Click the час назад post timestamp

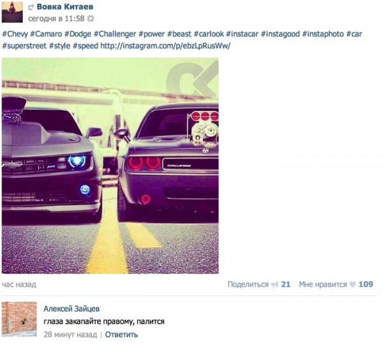pos(19,284)
